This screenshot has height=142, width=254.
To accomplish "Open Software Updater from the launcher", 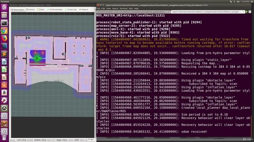I will coord(4,108).
